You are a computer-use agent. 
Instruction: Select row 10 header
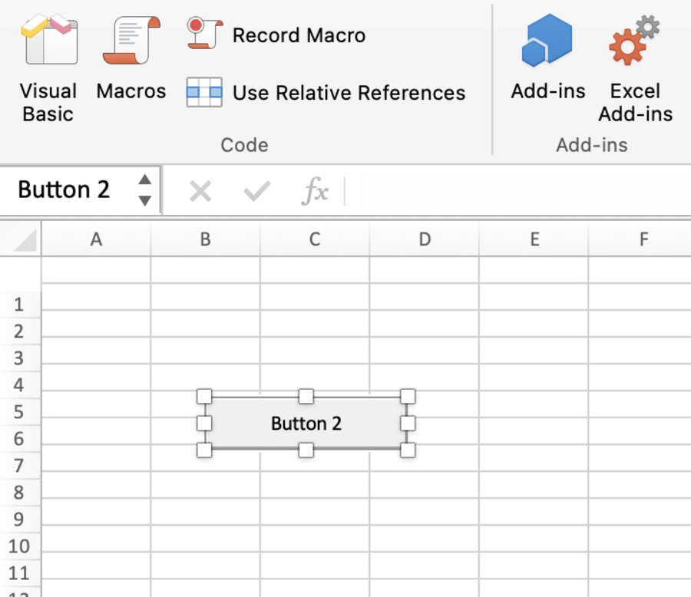pyautogui.click(x=20, y=546)
